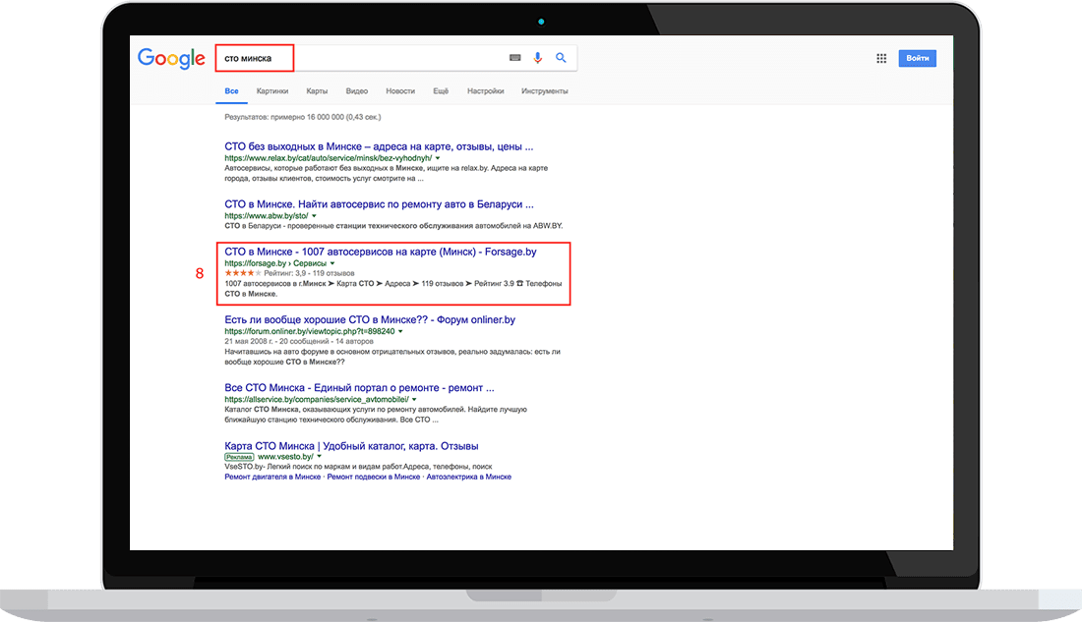Click the forsage.by › Сервисы breadcrumb
Image resolution: width=1082 pixels, height=622 pixels.
tap(275, 263)
